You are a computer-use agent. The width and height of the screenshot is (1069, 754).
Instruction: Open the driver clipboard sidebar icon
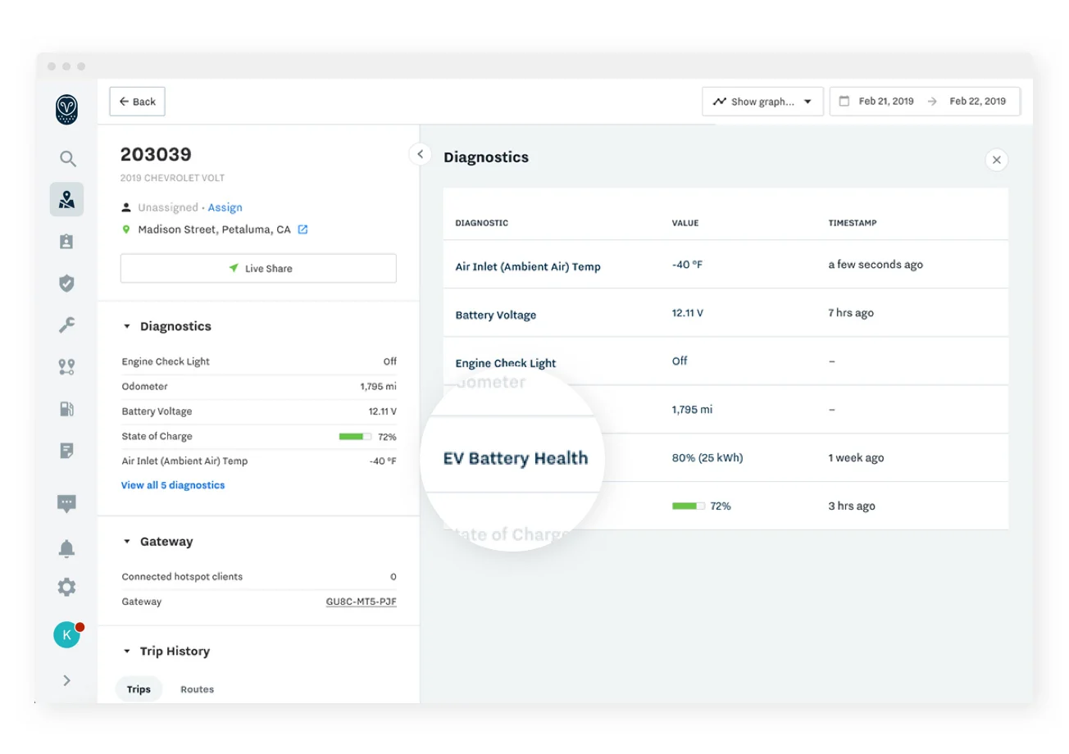pos(66,241)
